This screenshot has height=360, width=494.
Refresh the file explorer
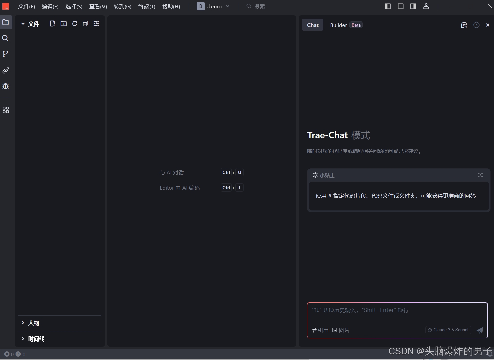click(75, 24)
